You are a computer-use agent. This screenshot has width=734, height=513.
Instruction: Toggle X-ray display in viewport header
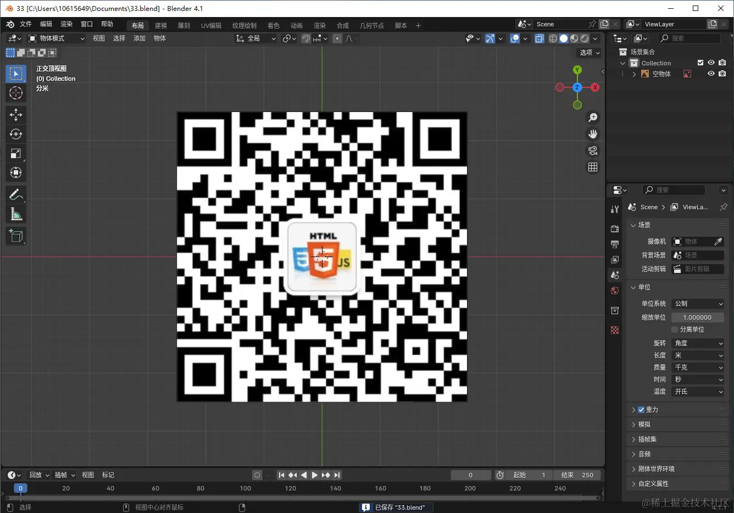tap(539, 38)
